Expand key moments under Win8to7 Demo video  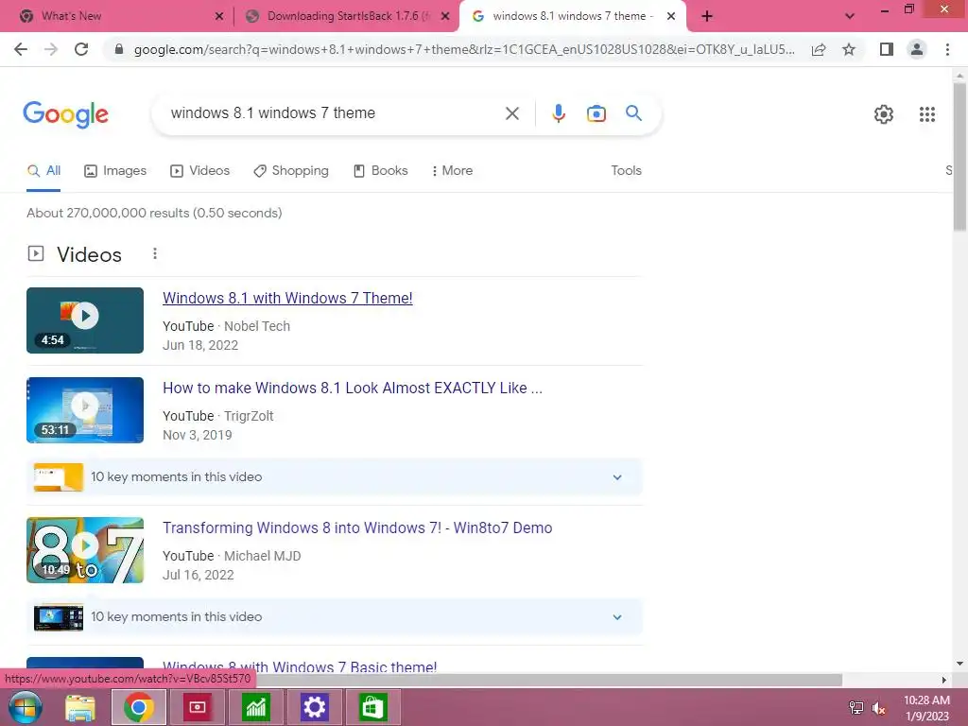click(335, 616)
